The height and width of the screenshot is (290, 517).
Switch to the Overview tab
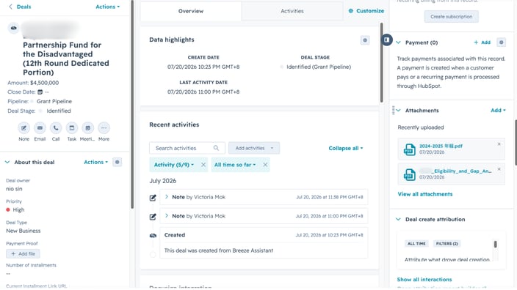point(191,11)
